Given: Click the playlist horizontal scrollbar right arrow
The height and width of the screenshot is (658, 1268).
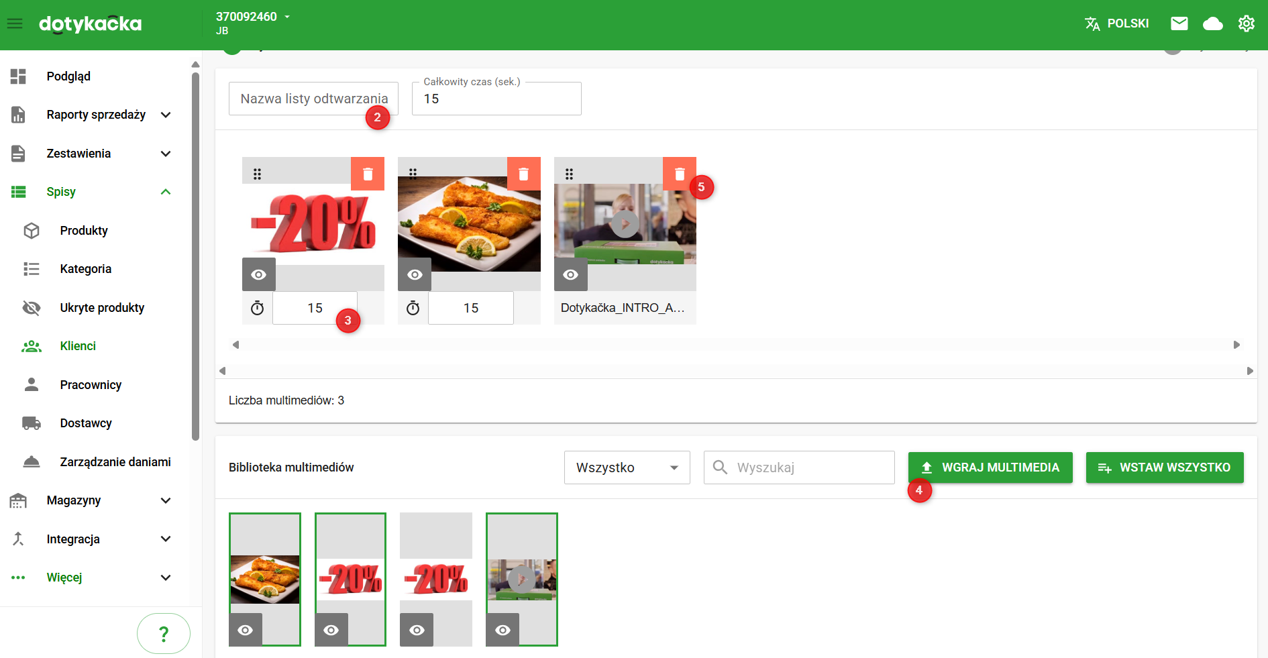Looking at the screenshot, I should tap(1236, 345).
